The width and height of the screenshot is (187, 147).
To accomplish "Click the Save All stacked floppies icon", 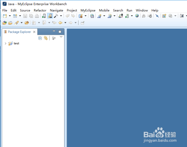I will [31, 16].
